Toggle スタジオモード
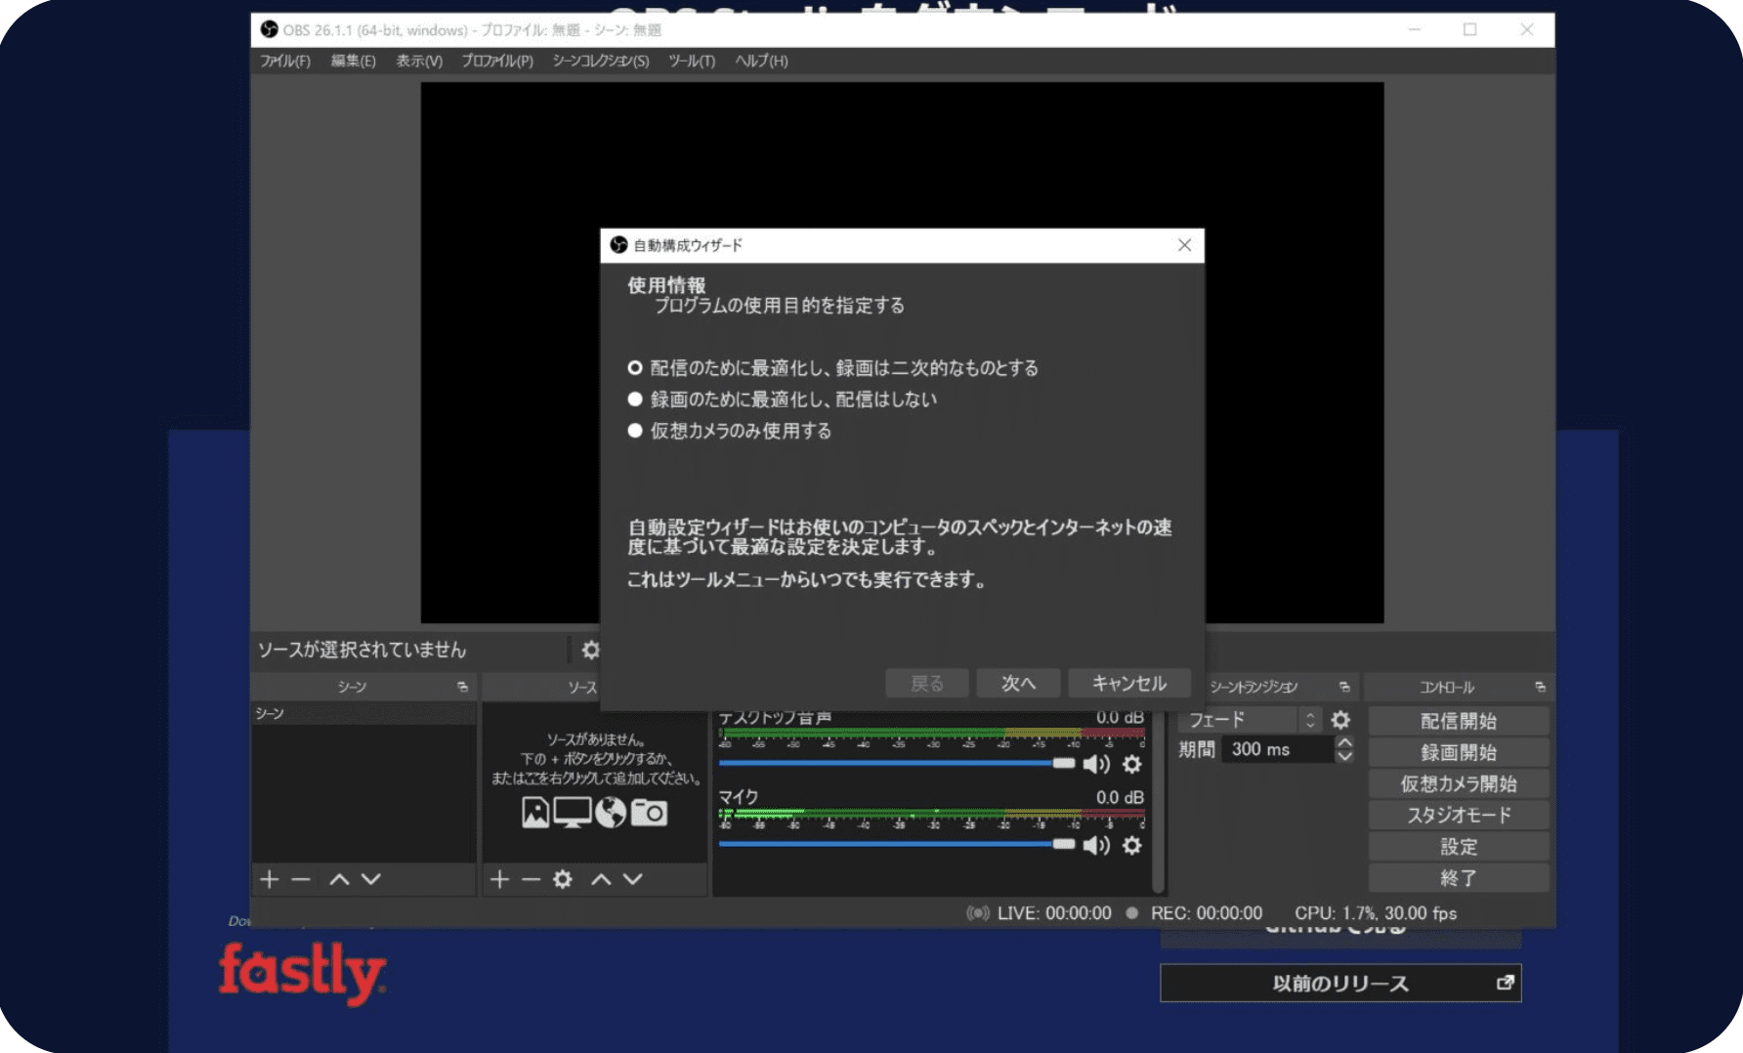Viewport: 1743px width, 1053px height. (1459, 815)
